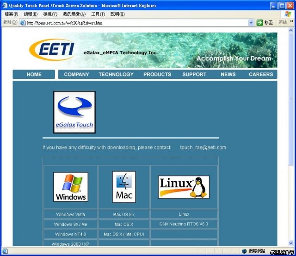This screenshot has width=296, height=256.
Task: Click the vertical scrollbar up arrow
Action: point(291,30)
